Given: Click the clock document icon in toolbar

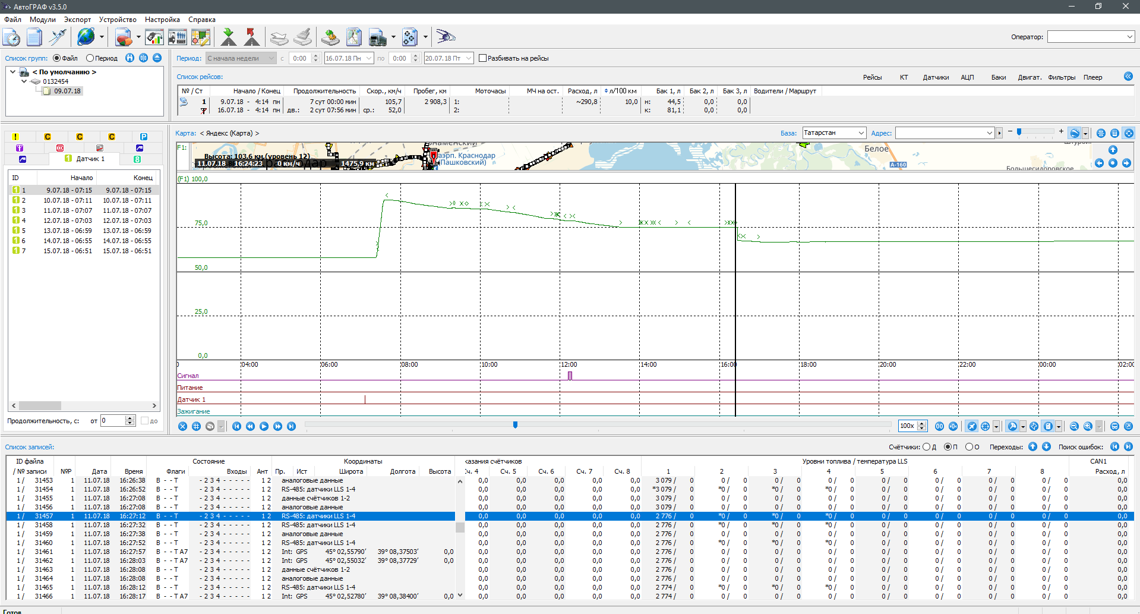Looking at the screenshot, I should (12, 37).
